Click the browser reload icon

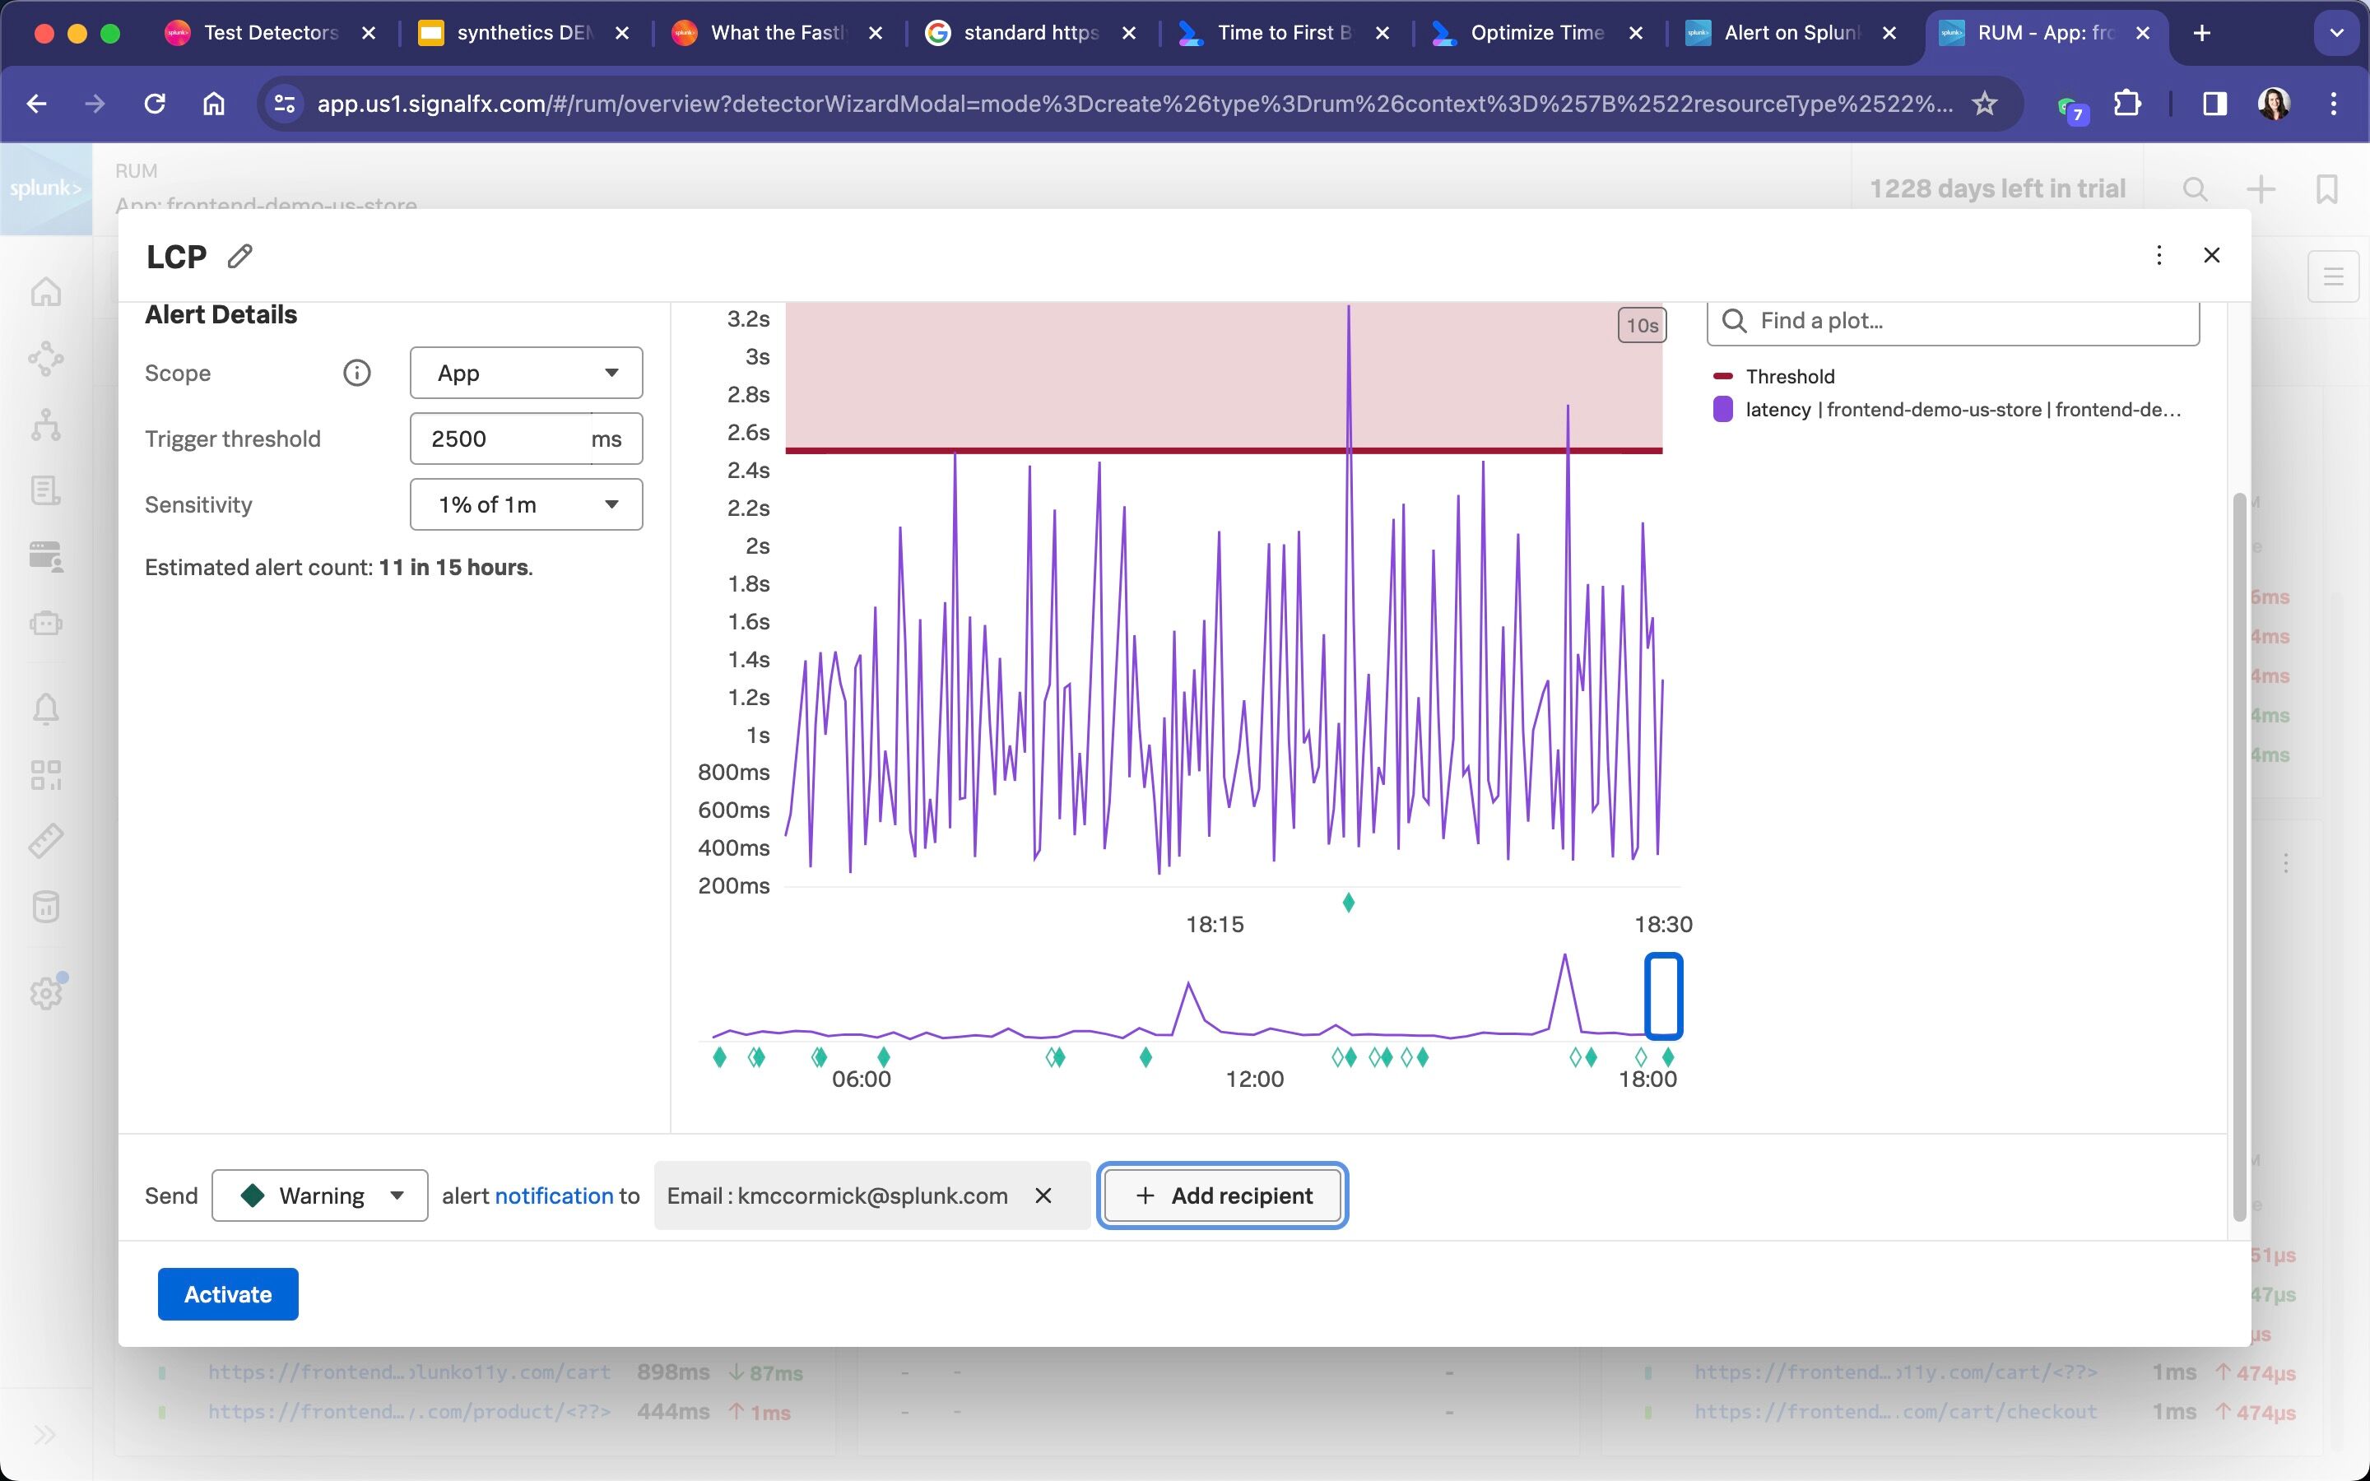tap(155, 104)
